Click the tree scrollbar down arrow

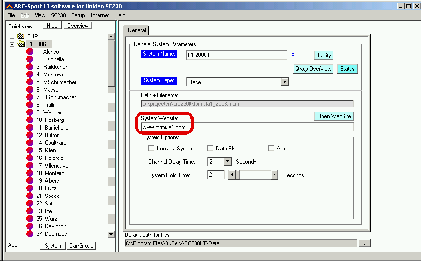(111, 234)
